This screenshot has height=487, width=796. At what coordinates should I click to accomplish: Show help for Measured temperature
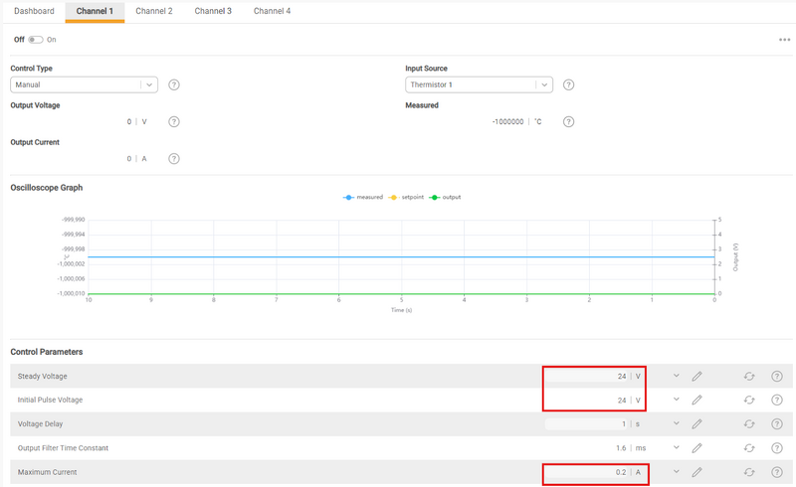tap(568, 121)
